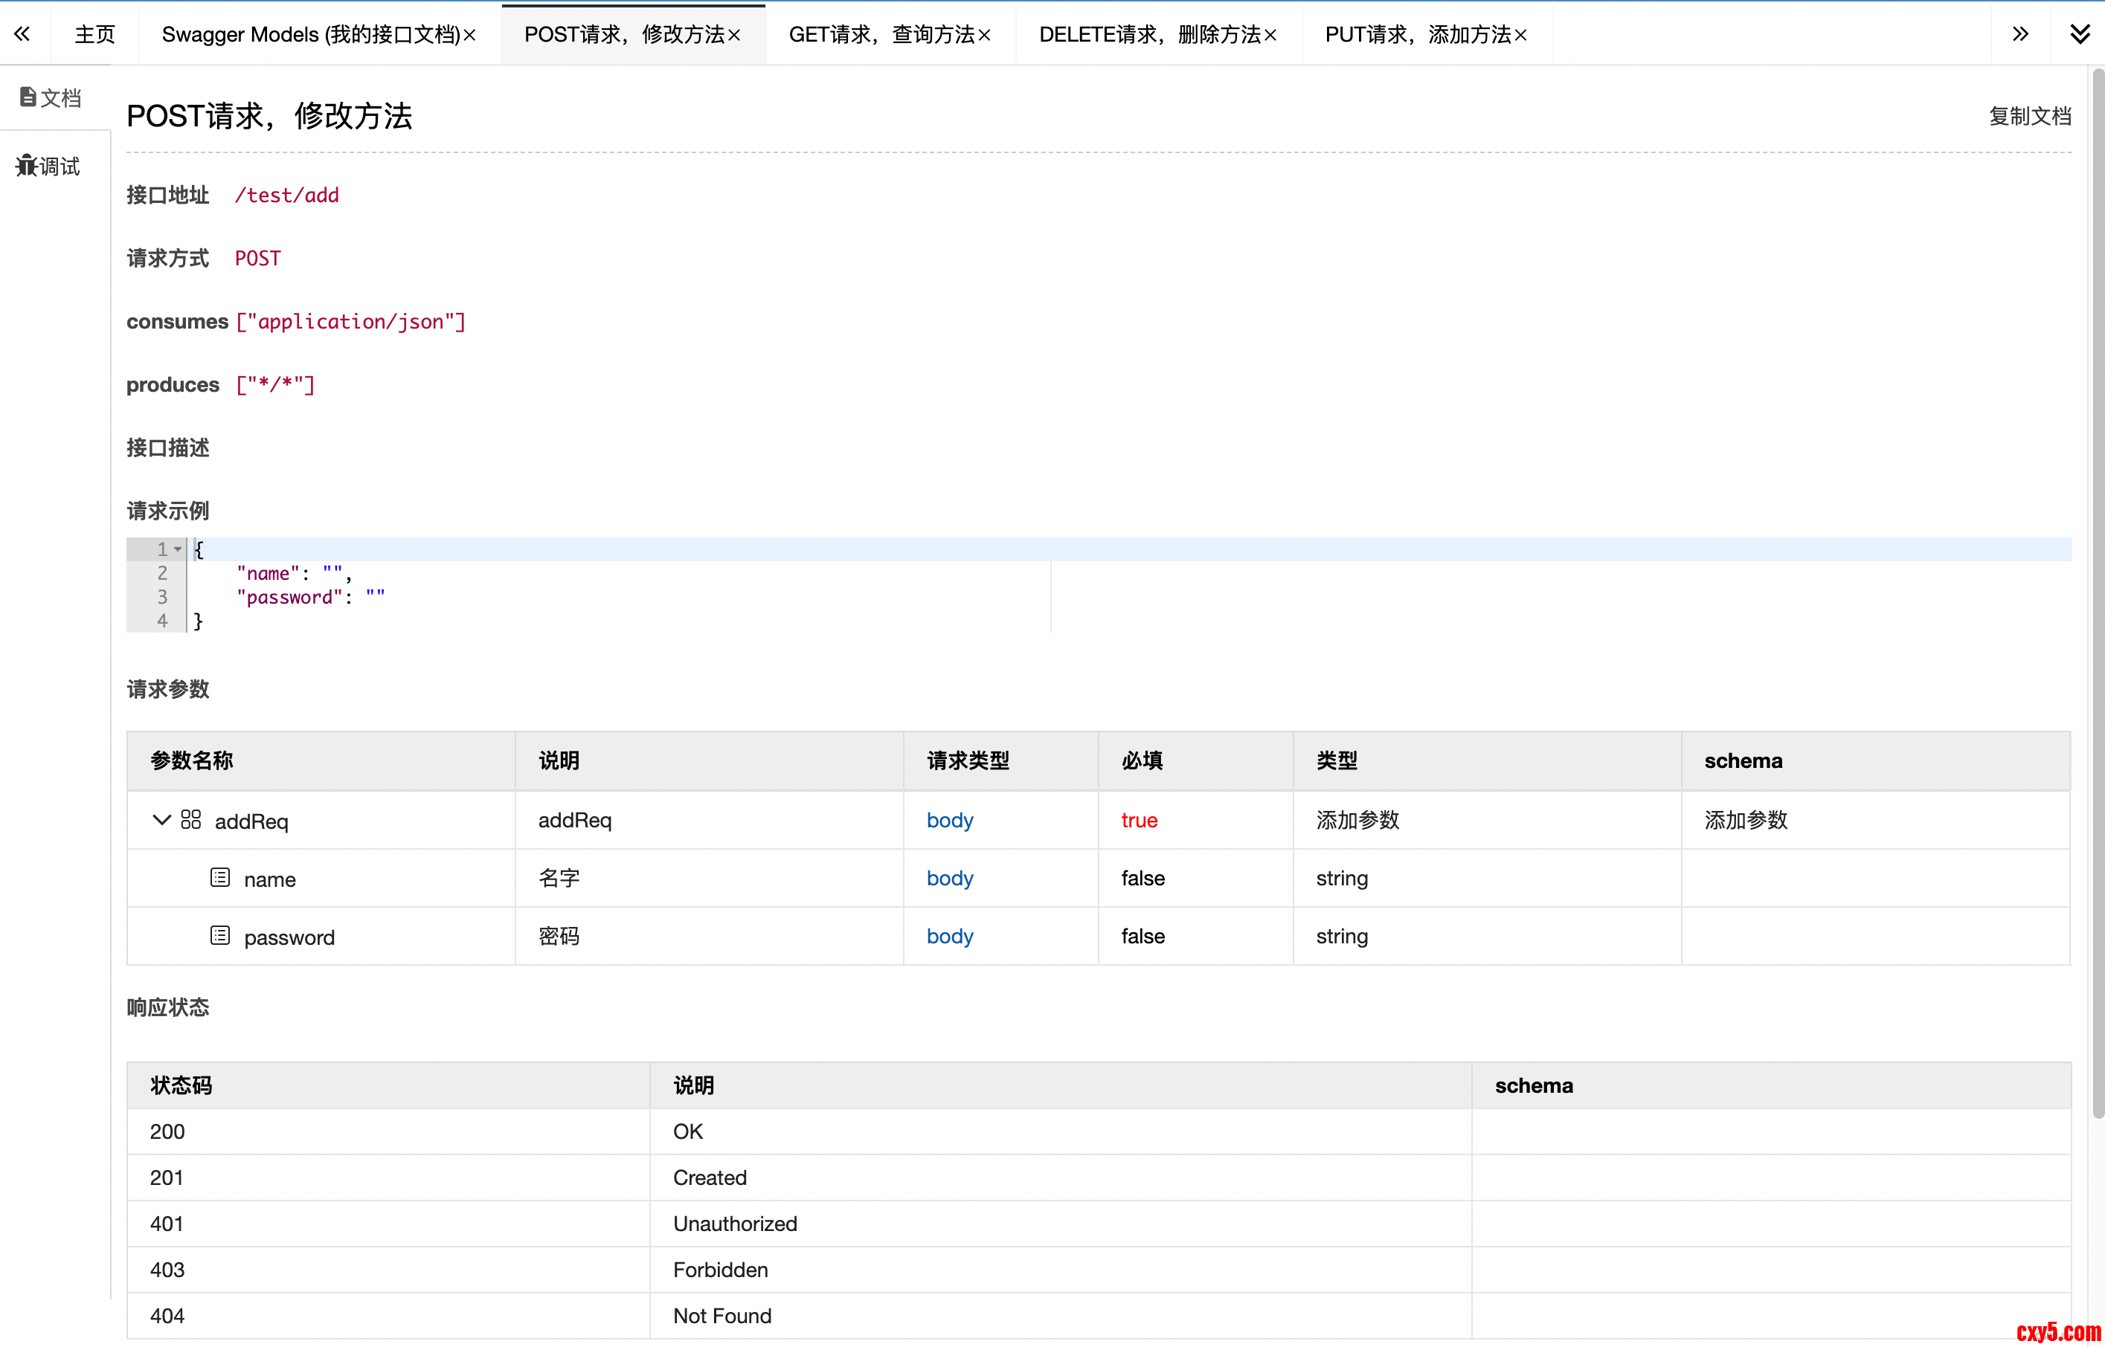Switch to the DELETE请求 删除方法 tab
2105x1347 pixels.
coord(1149,35)
